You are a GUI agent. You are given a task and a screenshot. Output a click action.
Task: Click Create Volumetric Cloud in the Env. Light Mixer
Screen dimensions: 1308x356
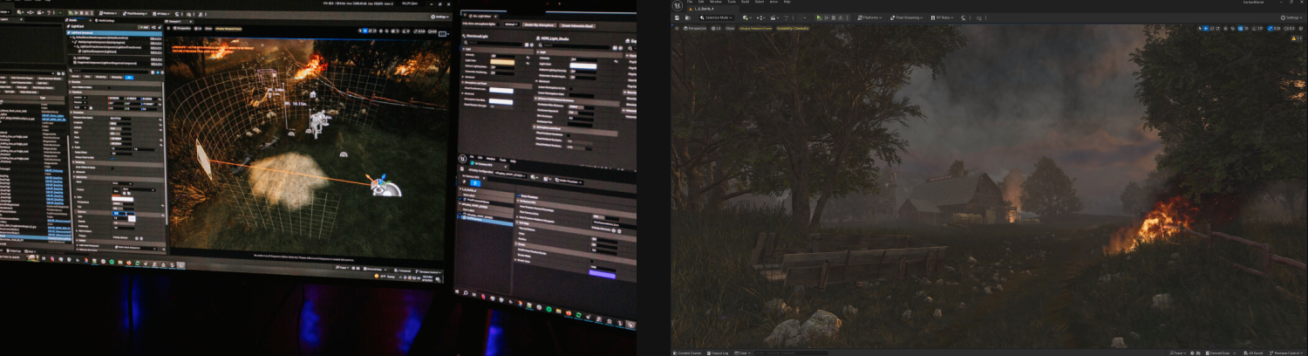pyautogui.click(x=577, y=25)
